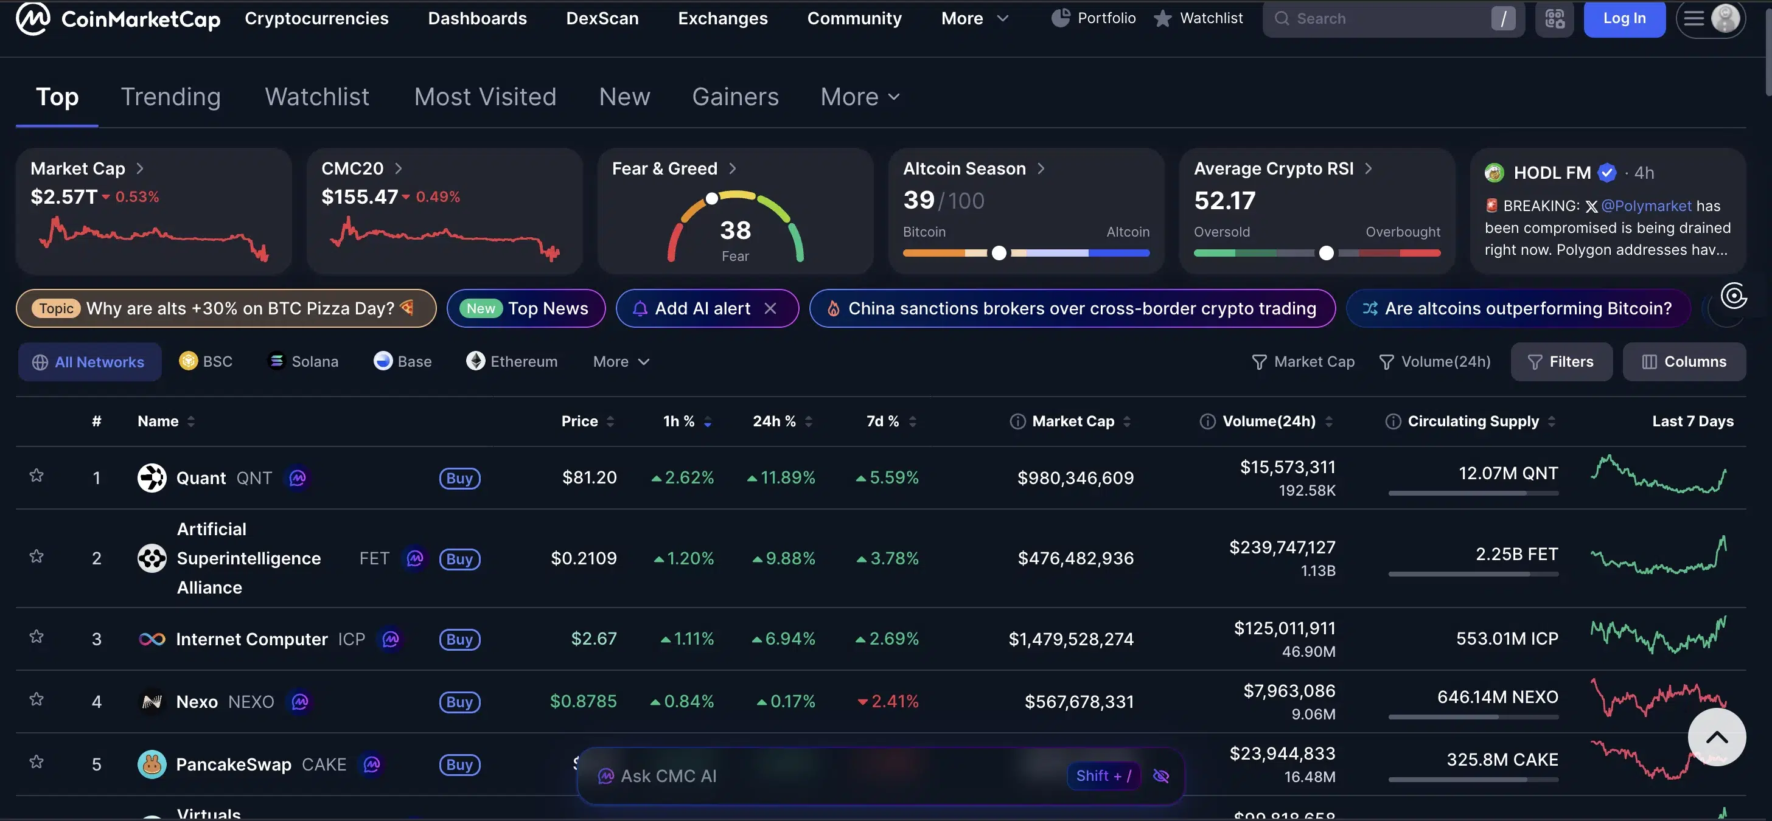Viewport: 1772px width, 821px height.
Task: Click the PancakeSwap bunny logo
Action: coord(152,764)
